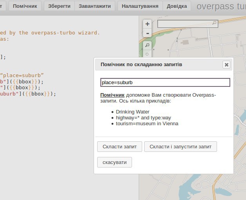Click Скласти і запустити запит button

[x=181, y=146]
